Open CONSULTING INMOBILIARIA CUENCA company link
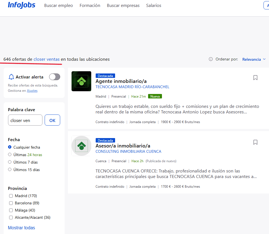This screenshot has height=234, width=269. click(x=128, y=151)
